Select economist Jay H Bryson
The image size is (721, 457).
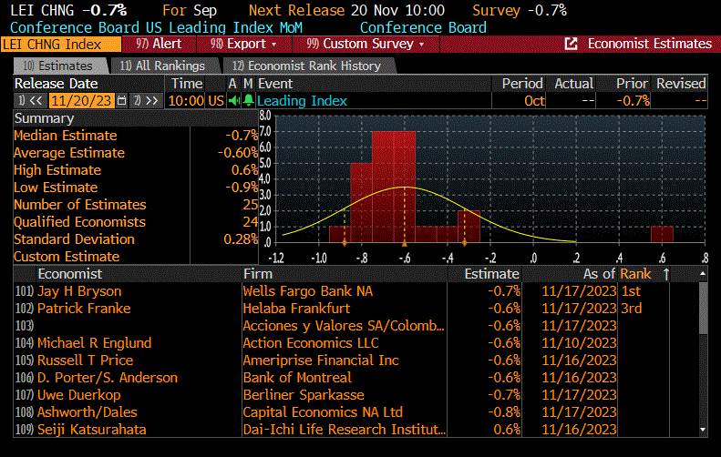point(79,291)
